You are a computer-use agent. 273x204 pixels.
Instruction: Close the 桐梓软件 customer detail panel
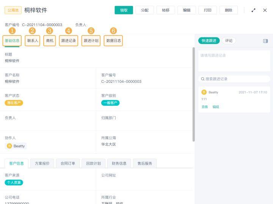point(265,10)
